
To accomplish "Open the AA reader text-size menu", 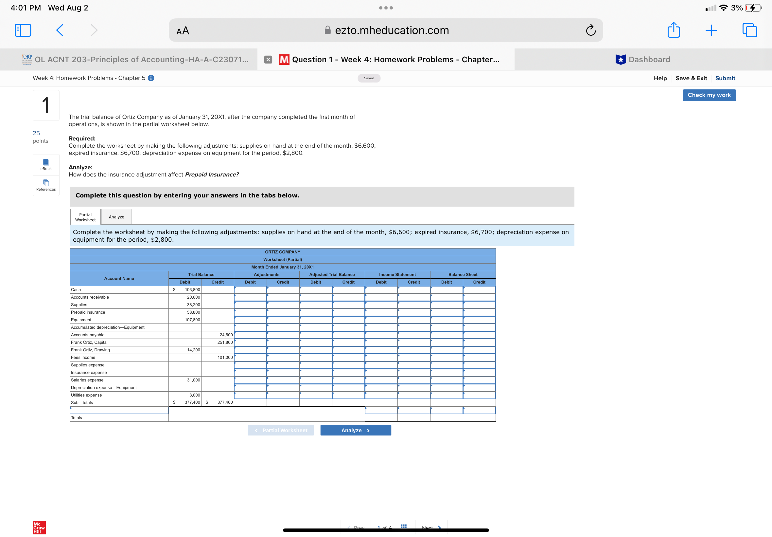I will (x=183, y=31).
